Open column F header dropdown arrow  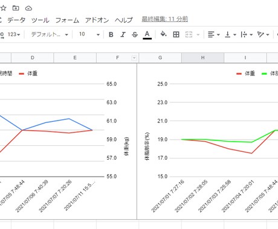pos(134,58)
